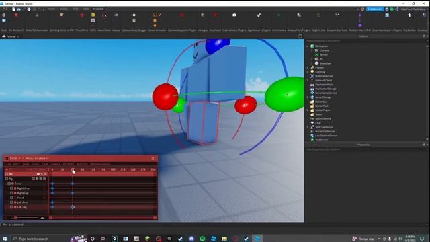
Task: Click the Codes Otaku Plugins camera icon
Action: (x=234, y=15)
